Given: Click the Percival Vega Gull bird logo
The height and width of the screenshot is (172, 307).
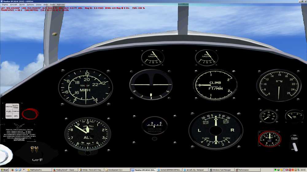Looking at the screenshot, I should point(19,125).
